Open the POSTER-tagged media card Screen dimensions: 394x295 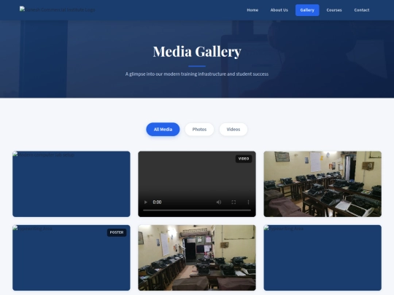click(72, 258)
